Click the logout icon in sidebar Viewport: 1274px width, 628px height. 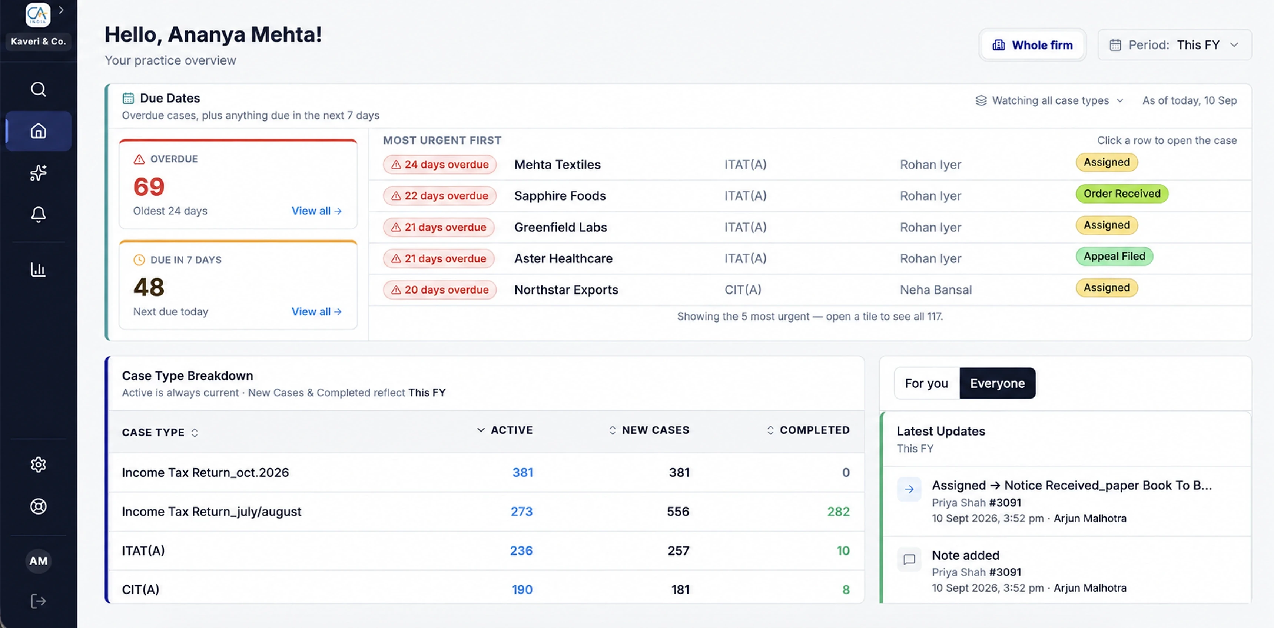[38, 601]
